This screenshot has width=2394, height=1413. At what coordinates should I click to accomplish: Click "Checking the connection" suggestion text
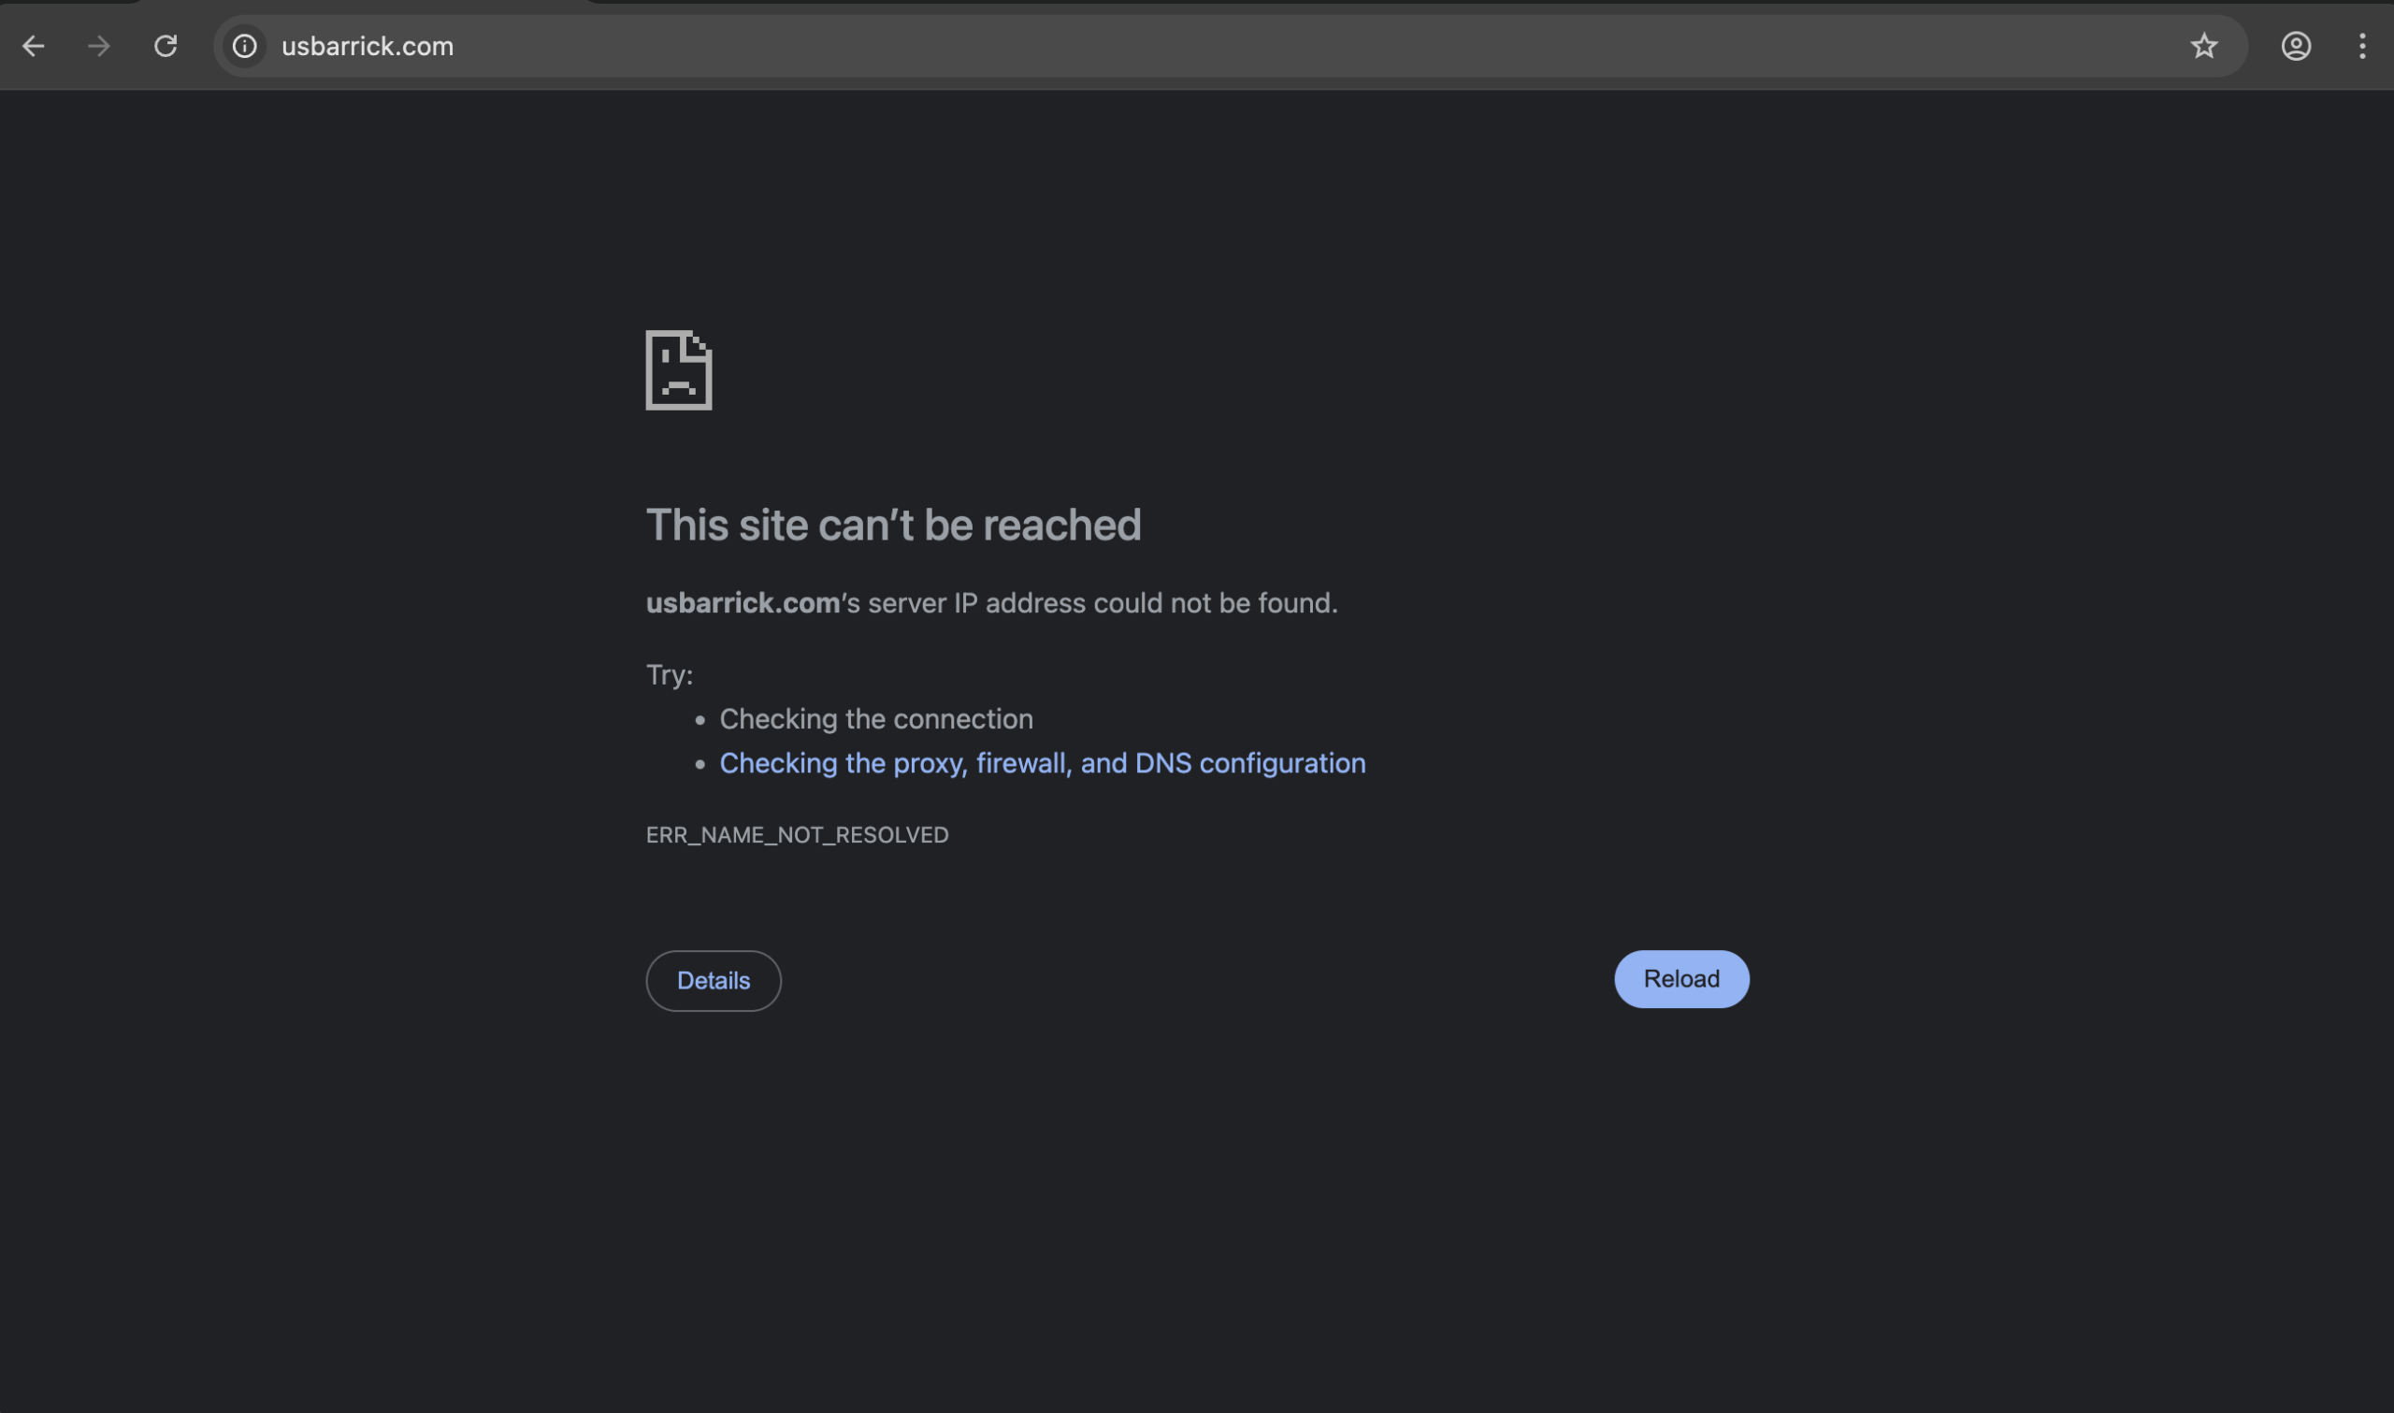(875, 719)
